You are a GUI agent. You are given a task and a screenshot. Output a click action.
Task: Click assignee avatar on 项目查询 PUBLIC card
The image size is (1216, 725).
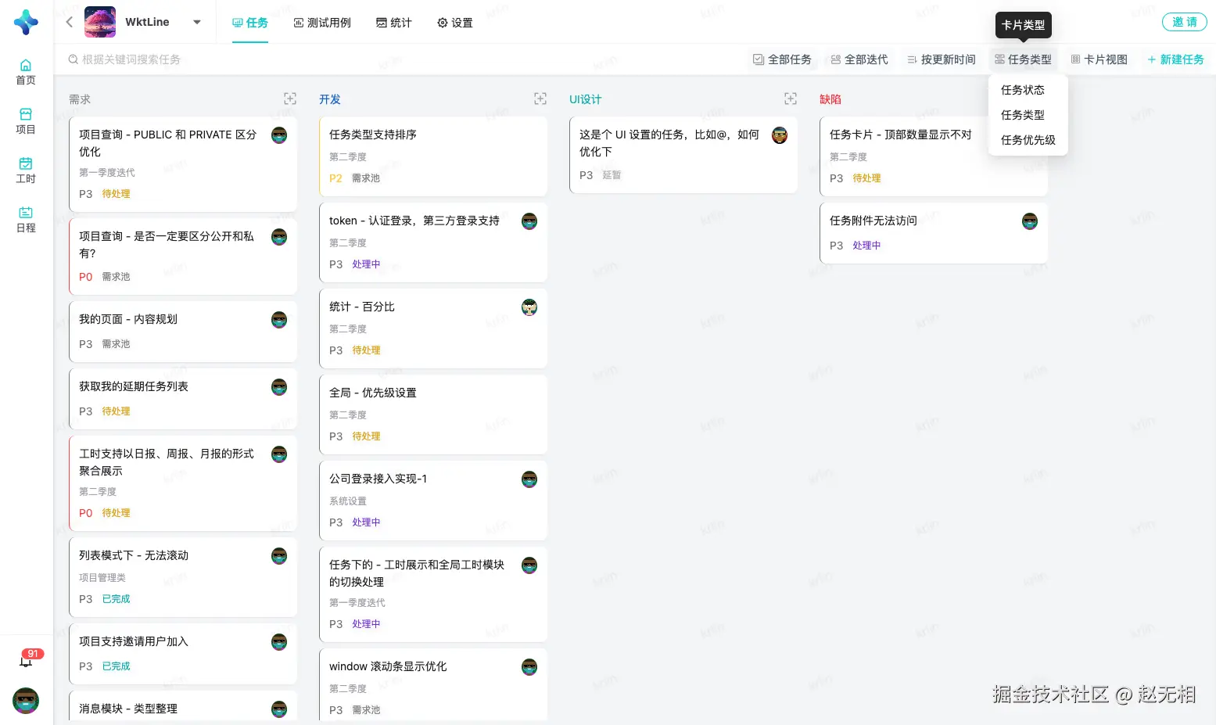point(279,135)
